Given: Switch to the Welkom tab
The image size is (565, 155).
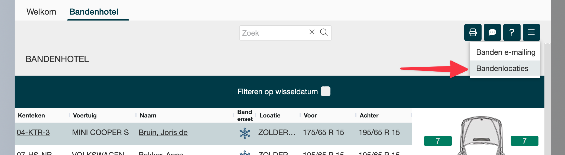Looking at the screenshot, I should pyautogui.click(x=41, y=12).
